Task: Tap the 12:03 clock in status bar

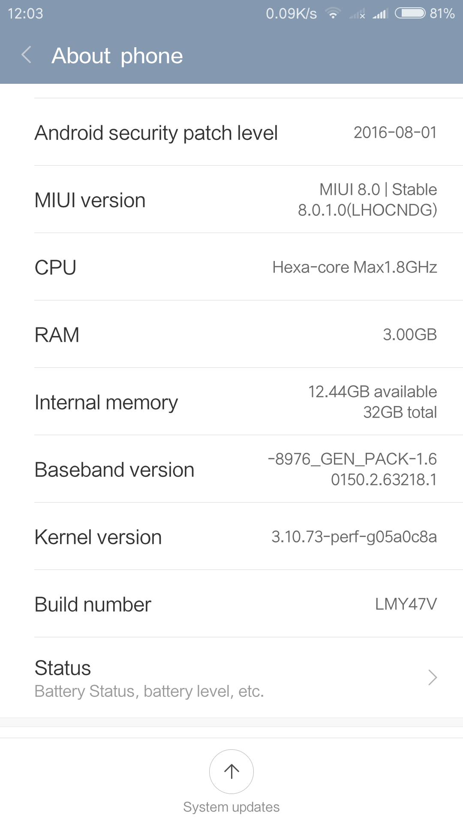Action: (x=25, y=13)
